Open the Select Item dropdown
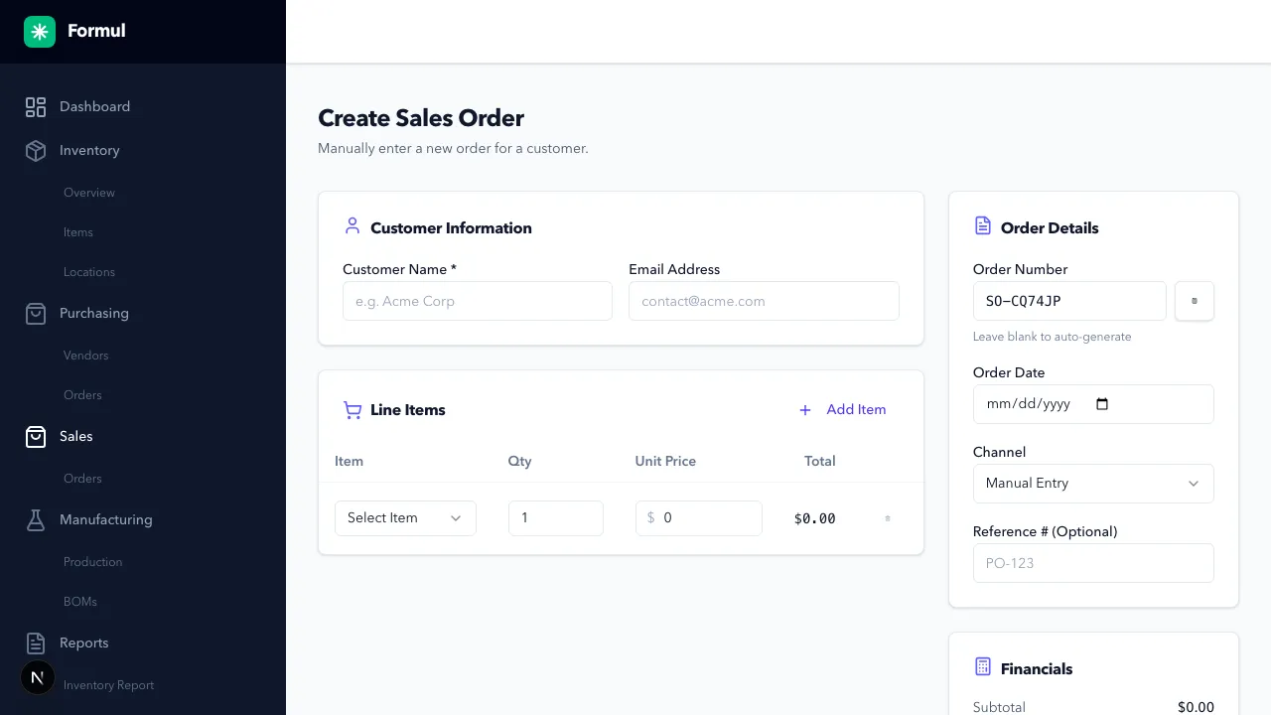The height and width of the screenshot is (715, 1271). point(404,517)
